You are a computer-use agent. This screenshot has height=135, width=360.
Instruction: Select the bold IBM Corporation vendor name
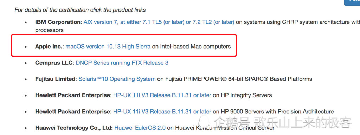[58, 22]
